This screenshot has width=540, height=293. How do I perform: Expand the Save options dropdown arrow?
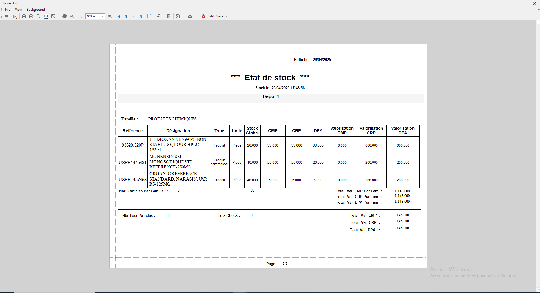pyautogui.click(x=227, y=16)
